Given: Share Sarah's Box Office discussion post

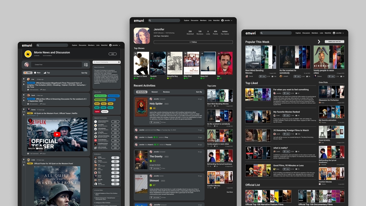Looking at the screenshot, I should pyautogui.click(x=43, y=104).
